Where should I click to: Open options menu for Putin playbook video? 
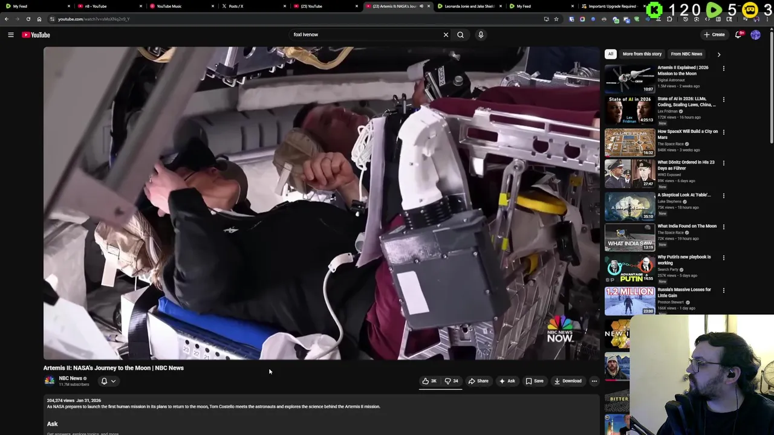point(723,258)
